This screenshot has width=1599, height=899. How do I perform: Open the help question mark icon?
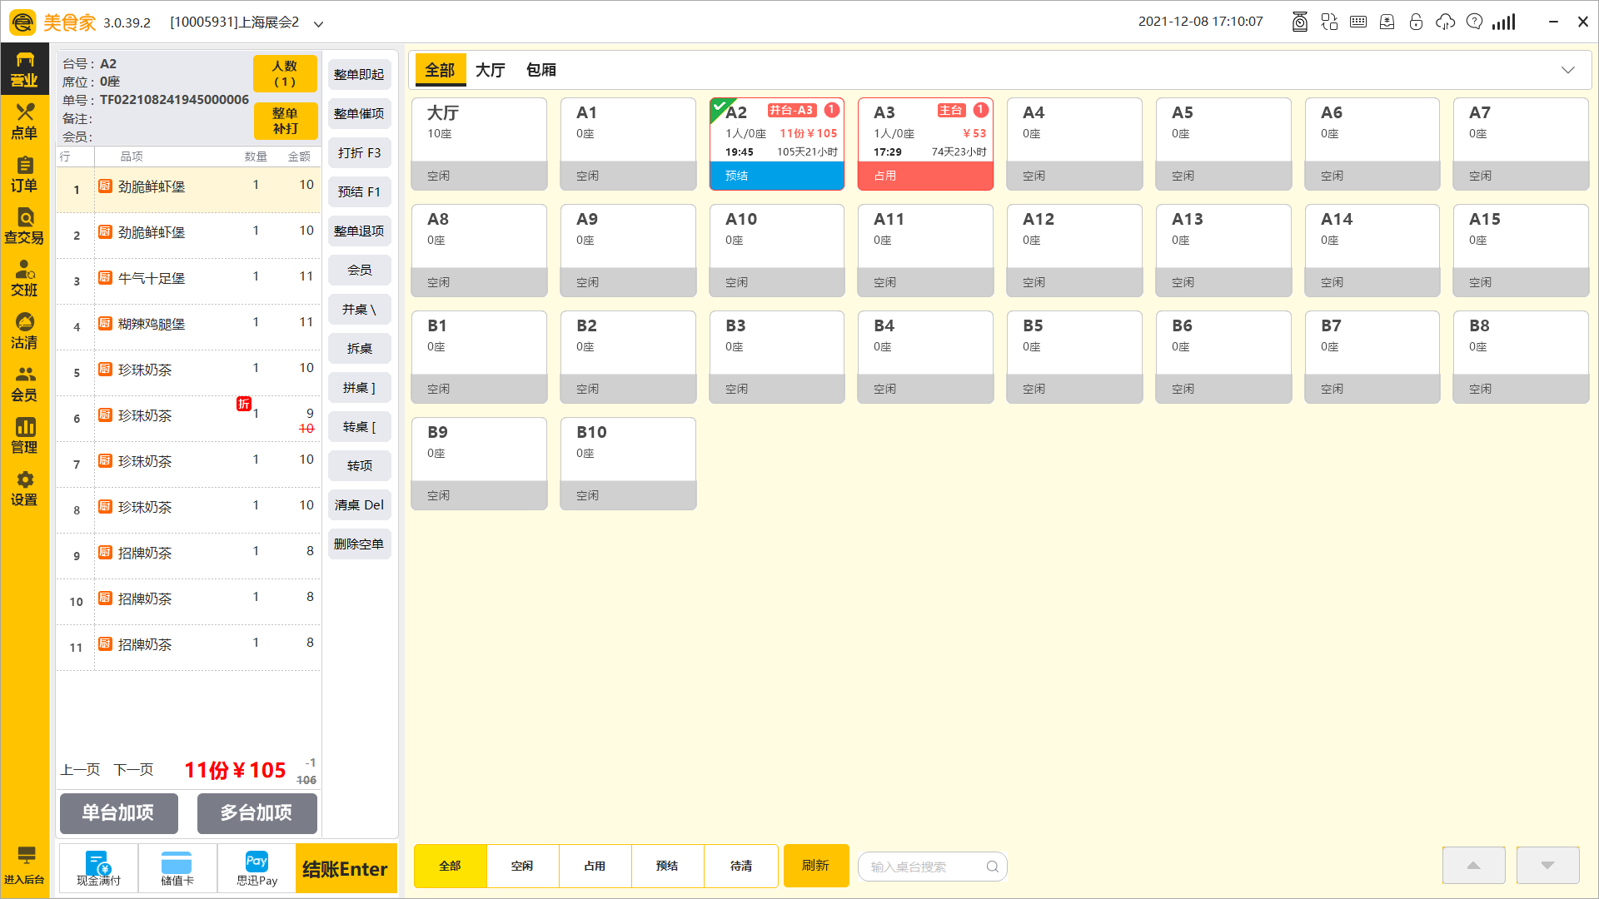pos(1474,22)
